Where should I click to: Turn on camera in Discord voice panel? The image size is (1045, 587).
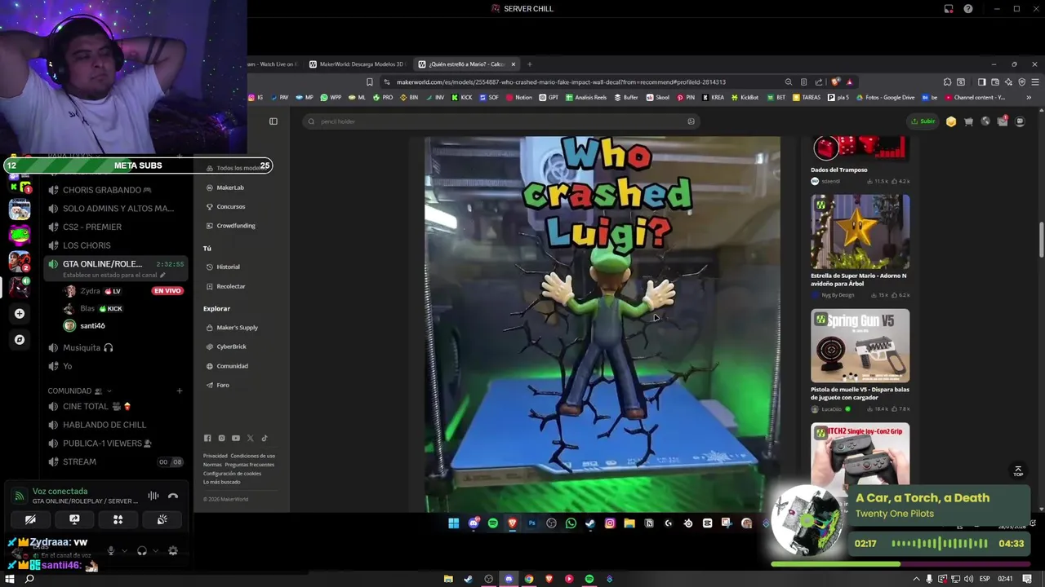click(x=30, y=519)
